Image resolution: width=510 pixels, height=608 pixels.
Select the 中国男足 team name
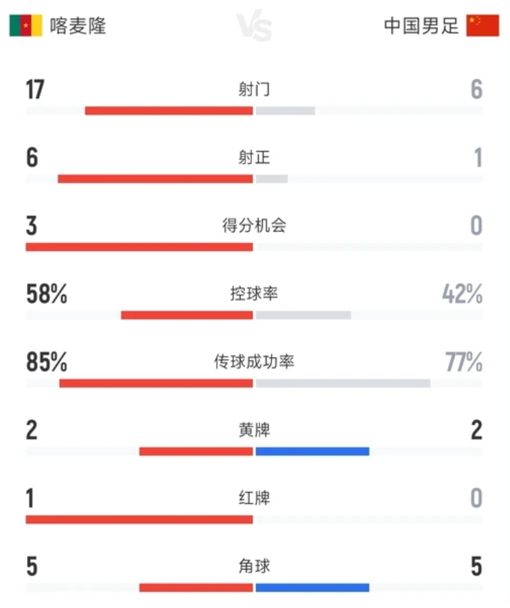tap(421, 26)
